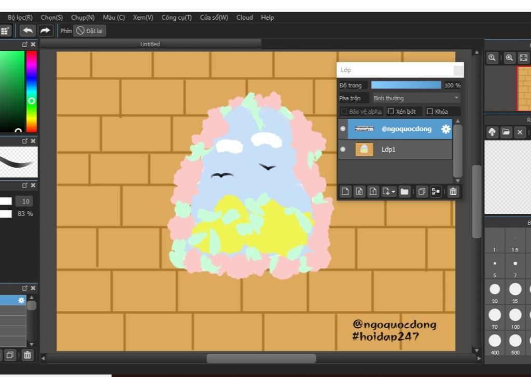This screenshot has height=377, width=531.
Task: Enable the Xén bớt clipping checkbox
Action: coord(391,112)
